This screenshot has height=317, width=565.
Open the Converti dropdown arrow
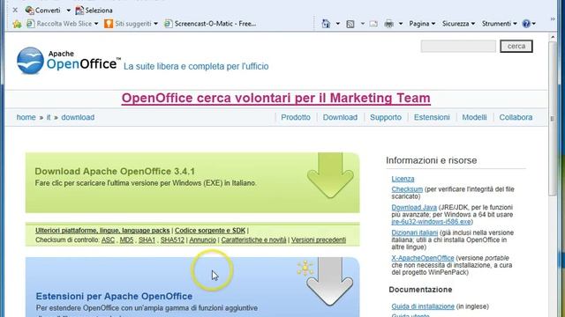coord(69,11)
